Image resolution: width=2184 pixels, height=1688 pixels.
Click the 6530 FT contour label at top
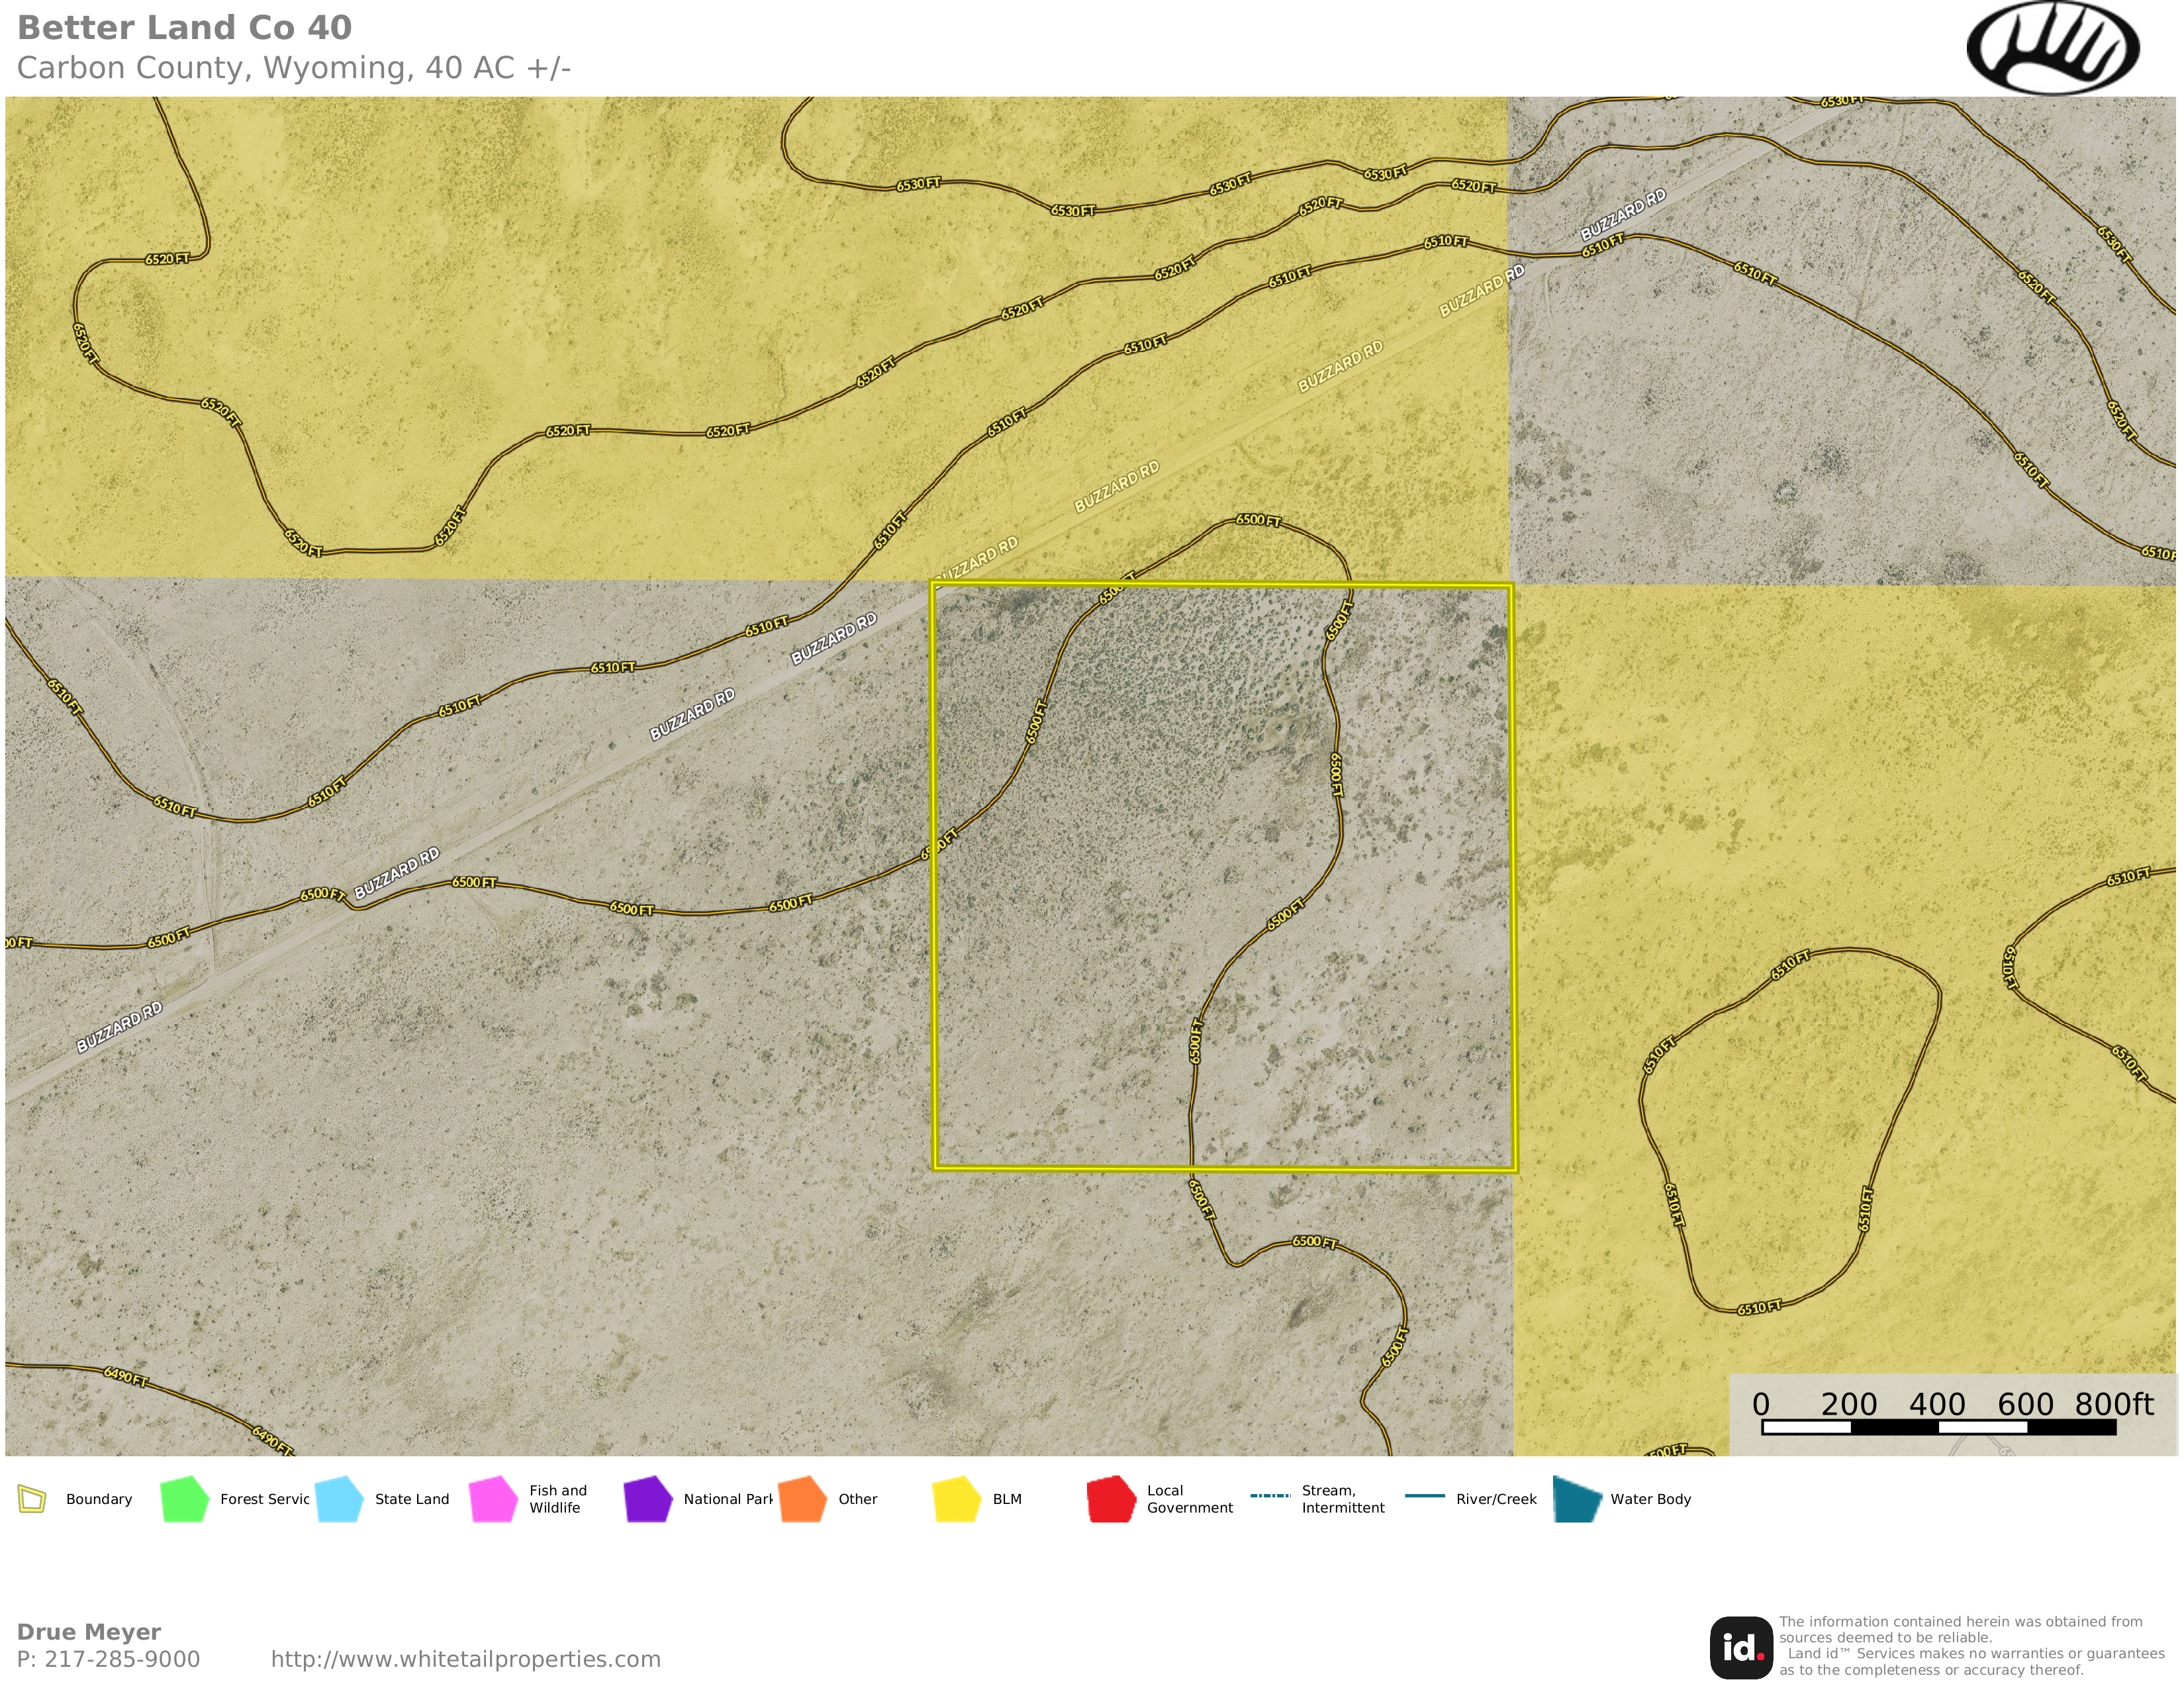coord(918,184)
